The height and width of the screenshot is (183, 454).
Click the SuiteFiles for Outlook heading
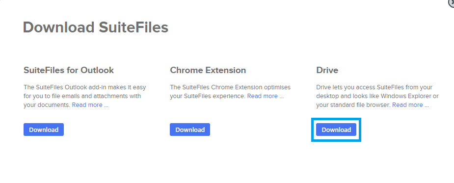click(x=69, y=70)
